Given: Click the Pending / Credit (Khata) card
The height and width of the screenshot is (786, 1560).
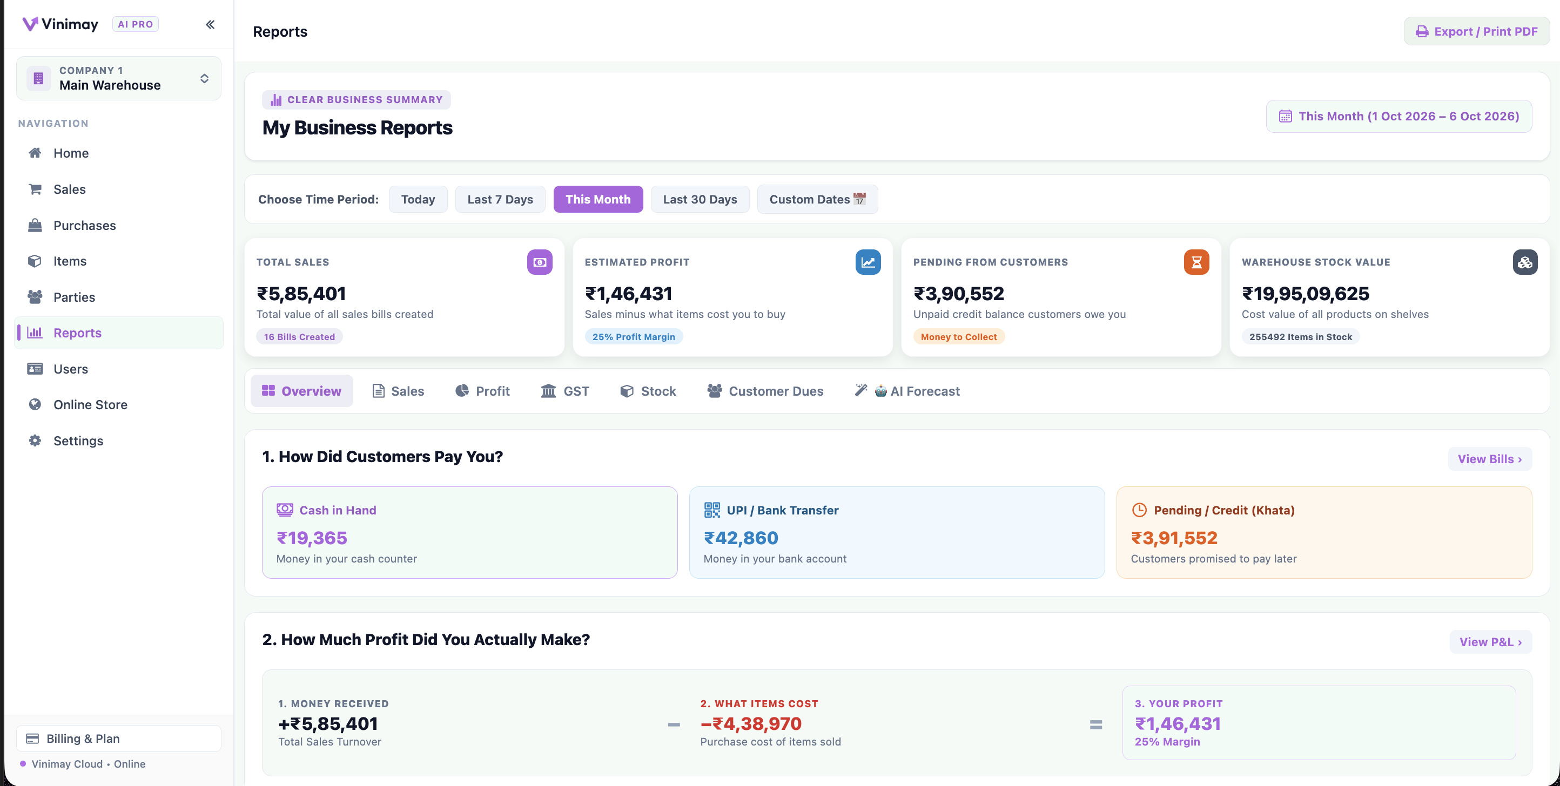Looking at the screenshot, I should tap(1324, 532).
